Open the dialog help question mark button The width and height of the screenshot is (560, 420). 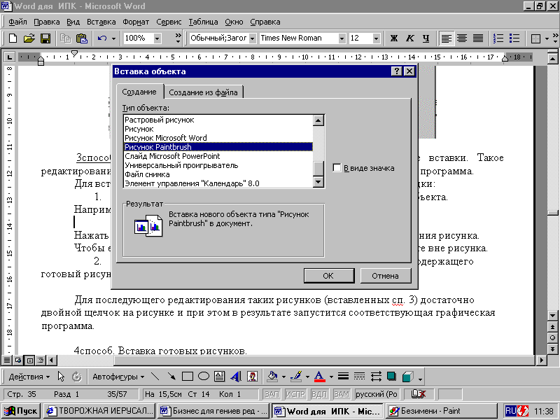(396, 71)
